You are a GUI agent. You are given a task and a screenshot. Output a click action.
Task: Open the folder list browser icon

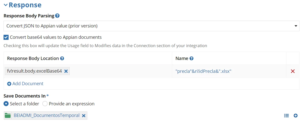(286, 115)
